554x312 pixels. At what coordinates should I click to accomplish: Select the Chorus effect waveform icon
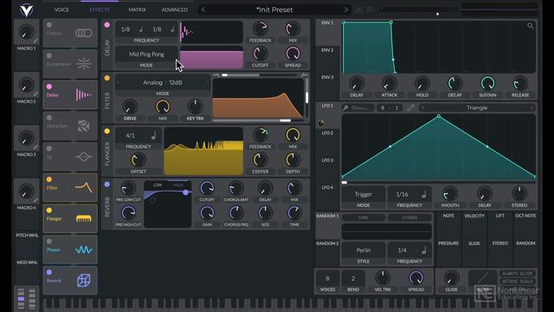(x=84, y=33)
